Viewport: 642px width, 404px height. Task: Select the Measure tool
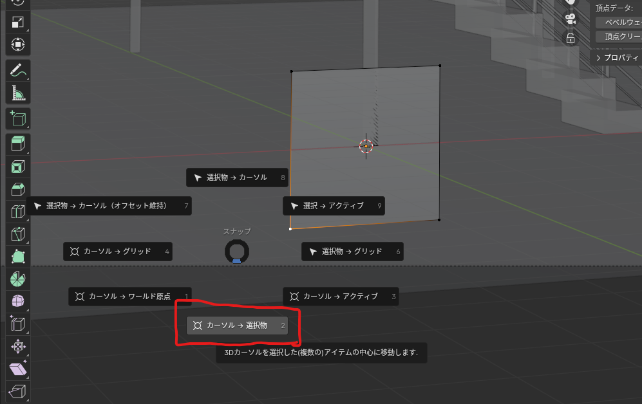point(18,93)
